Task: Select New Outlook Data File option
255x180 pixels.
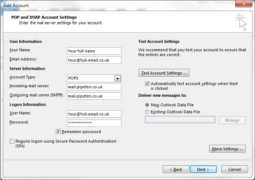Action: [147, 105]
